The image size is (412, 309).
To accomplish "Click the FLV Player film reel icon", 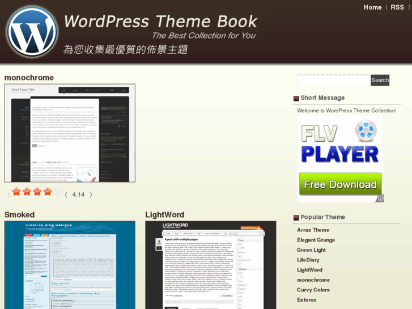I will tap(366, 130).
